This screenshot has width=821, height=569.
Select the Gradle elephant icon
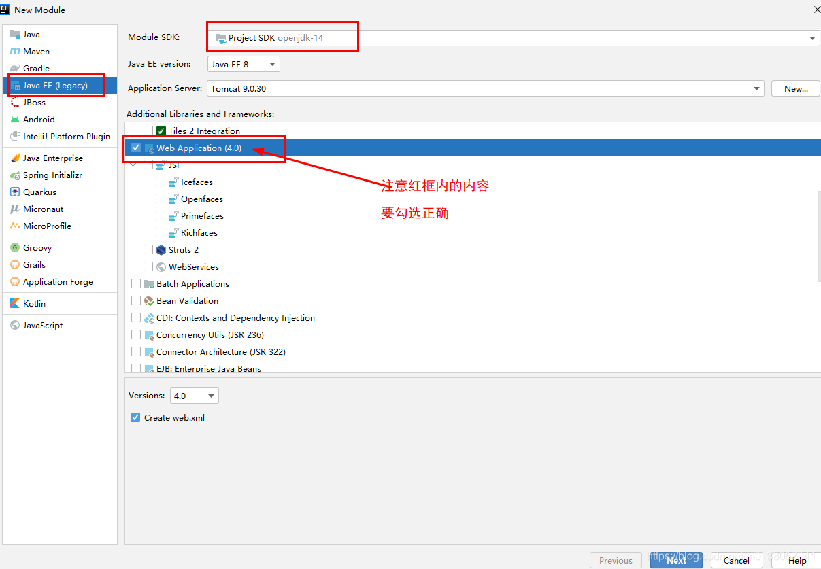point(15,68)
